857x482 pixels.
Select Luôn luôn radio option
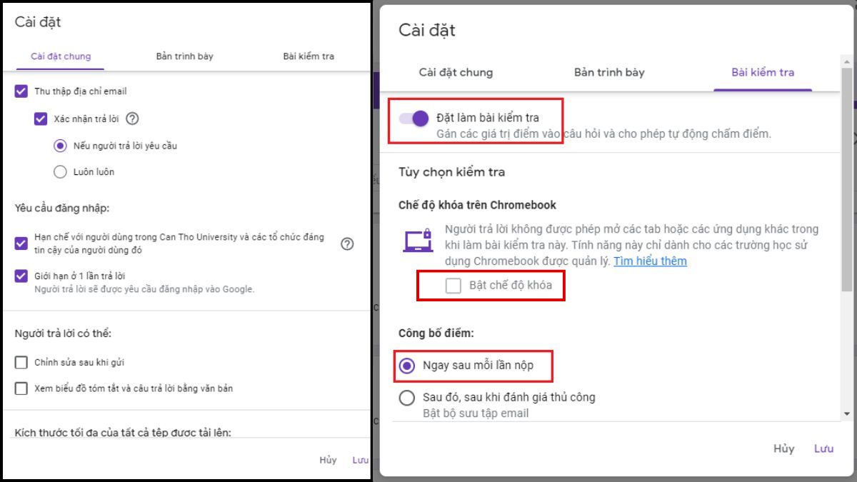point(60,172)
